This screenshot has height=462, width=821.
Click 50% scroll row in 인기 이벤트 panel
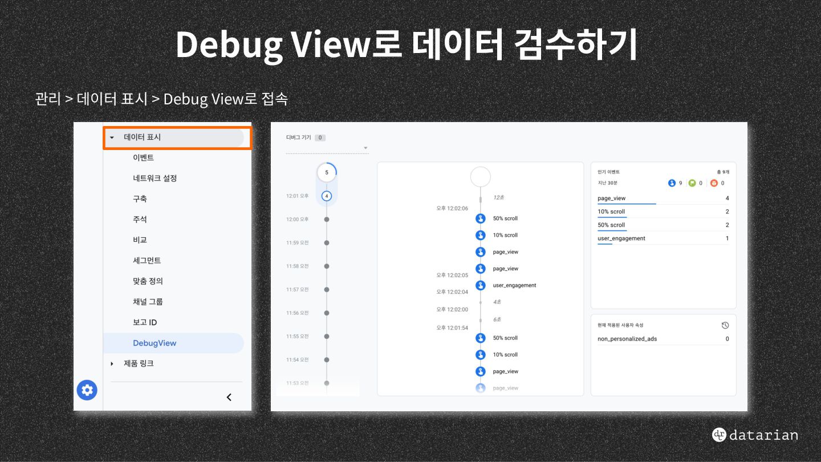pyautogui.click(x=663, y=225)
